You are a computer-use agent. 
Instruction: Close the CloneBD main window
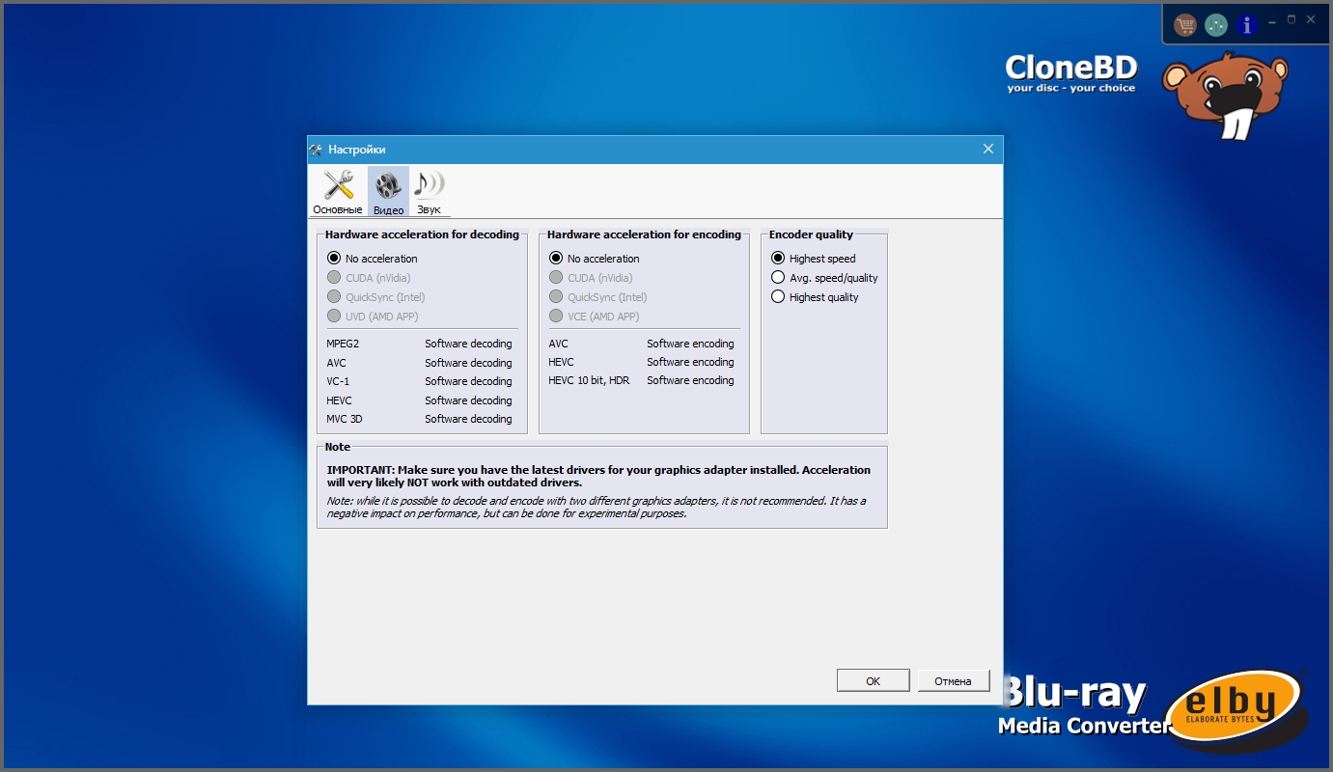click(1310, 20)
